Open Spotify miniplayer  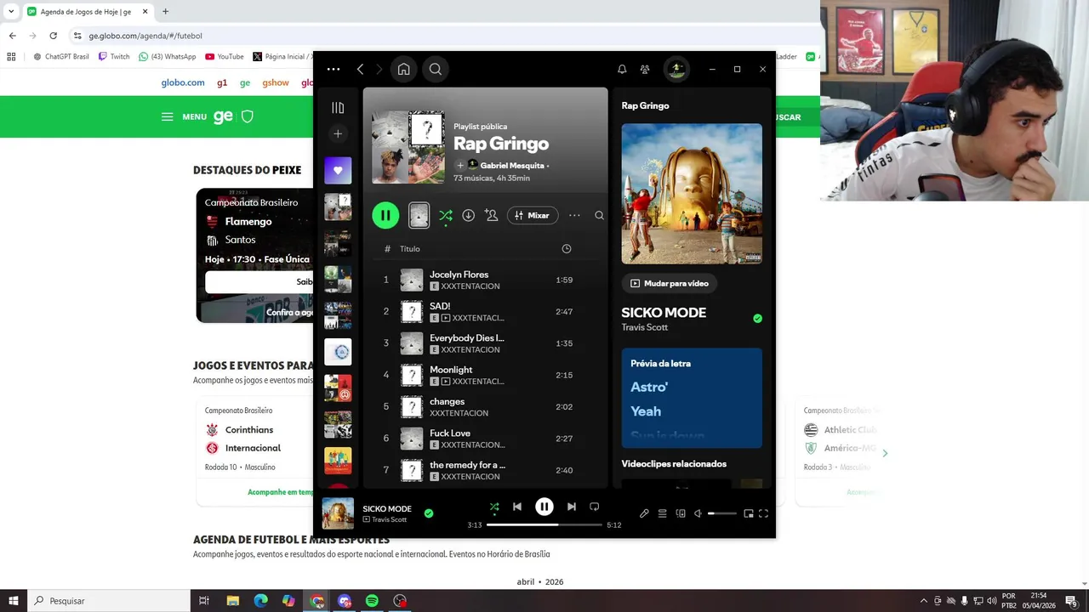[749, 513]
